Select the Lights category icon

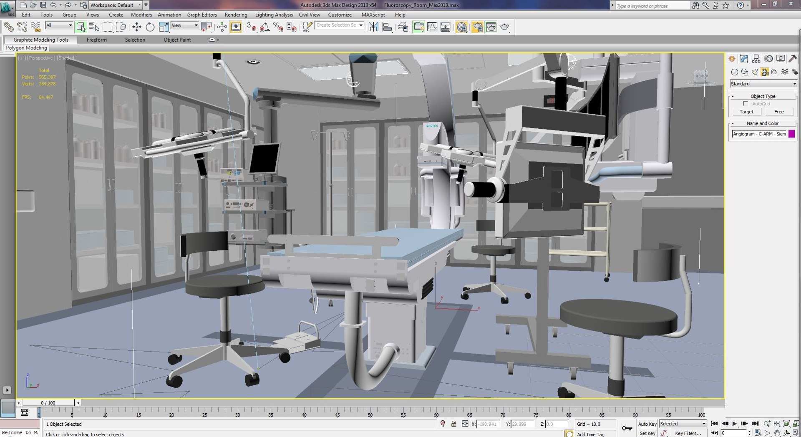coord(755,72)
